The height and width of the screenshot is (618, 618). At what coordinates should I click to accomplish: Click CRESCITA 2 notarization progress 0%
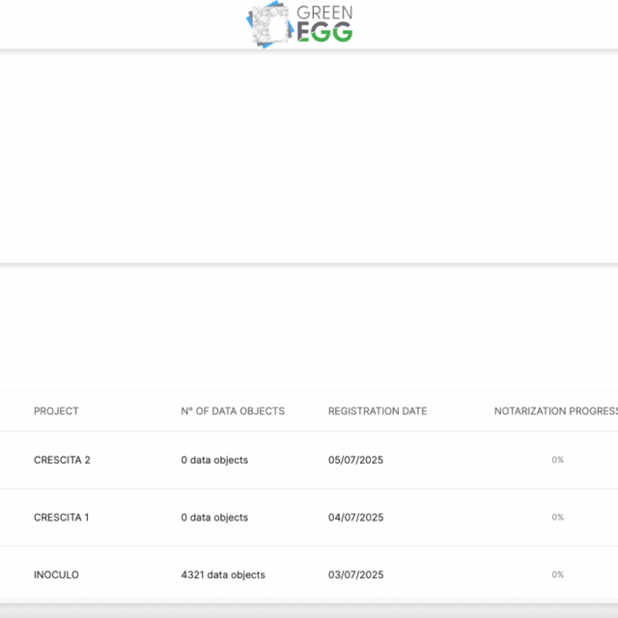(x=557, y=460)
